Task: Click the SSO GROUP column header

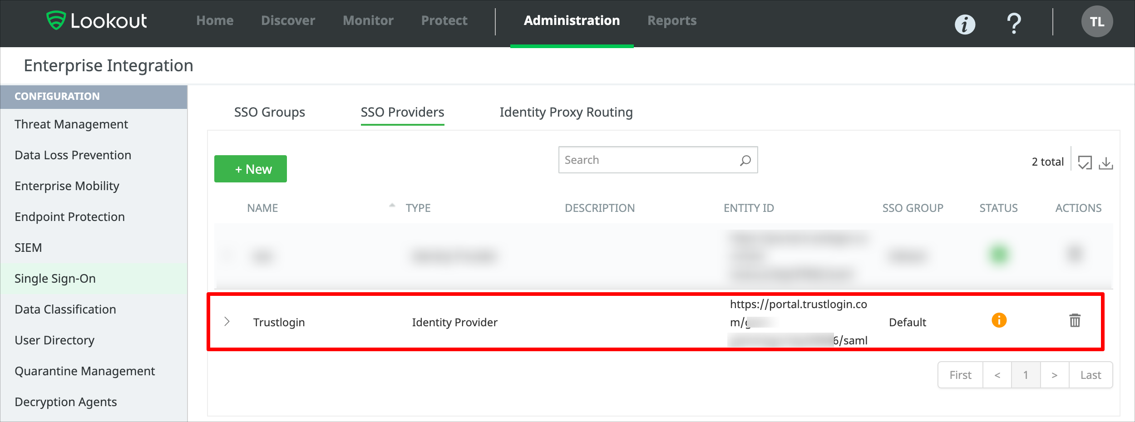Action: click(x=913, y=208)
